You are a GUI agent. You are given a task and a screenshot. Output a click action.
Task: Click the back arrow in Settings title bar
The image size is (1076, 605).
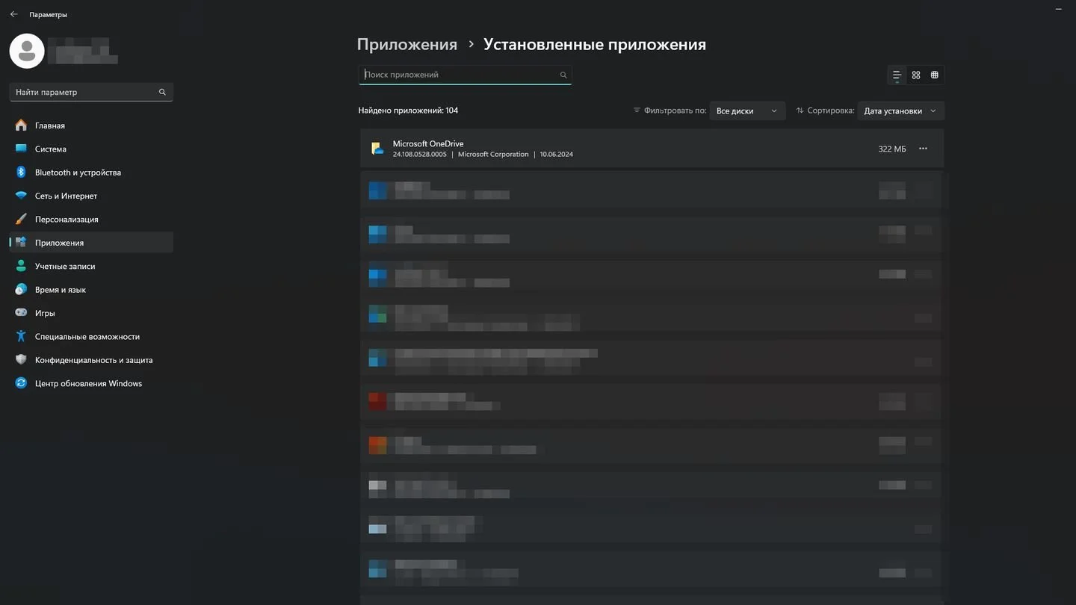[x=13, y=14]
